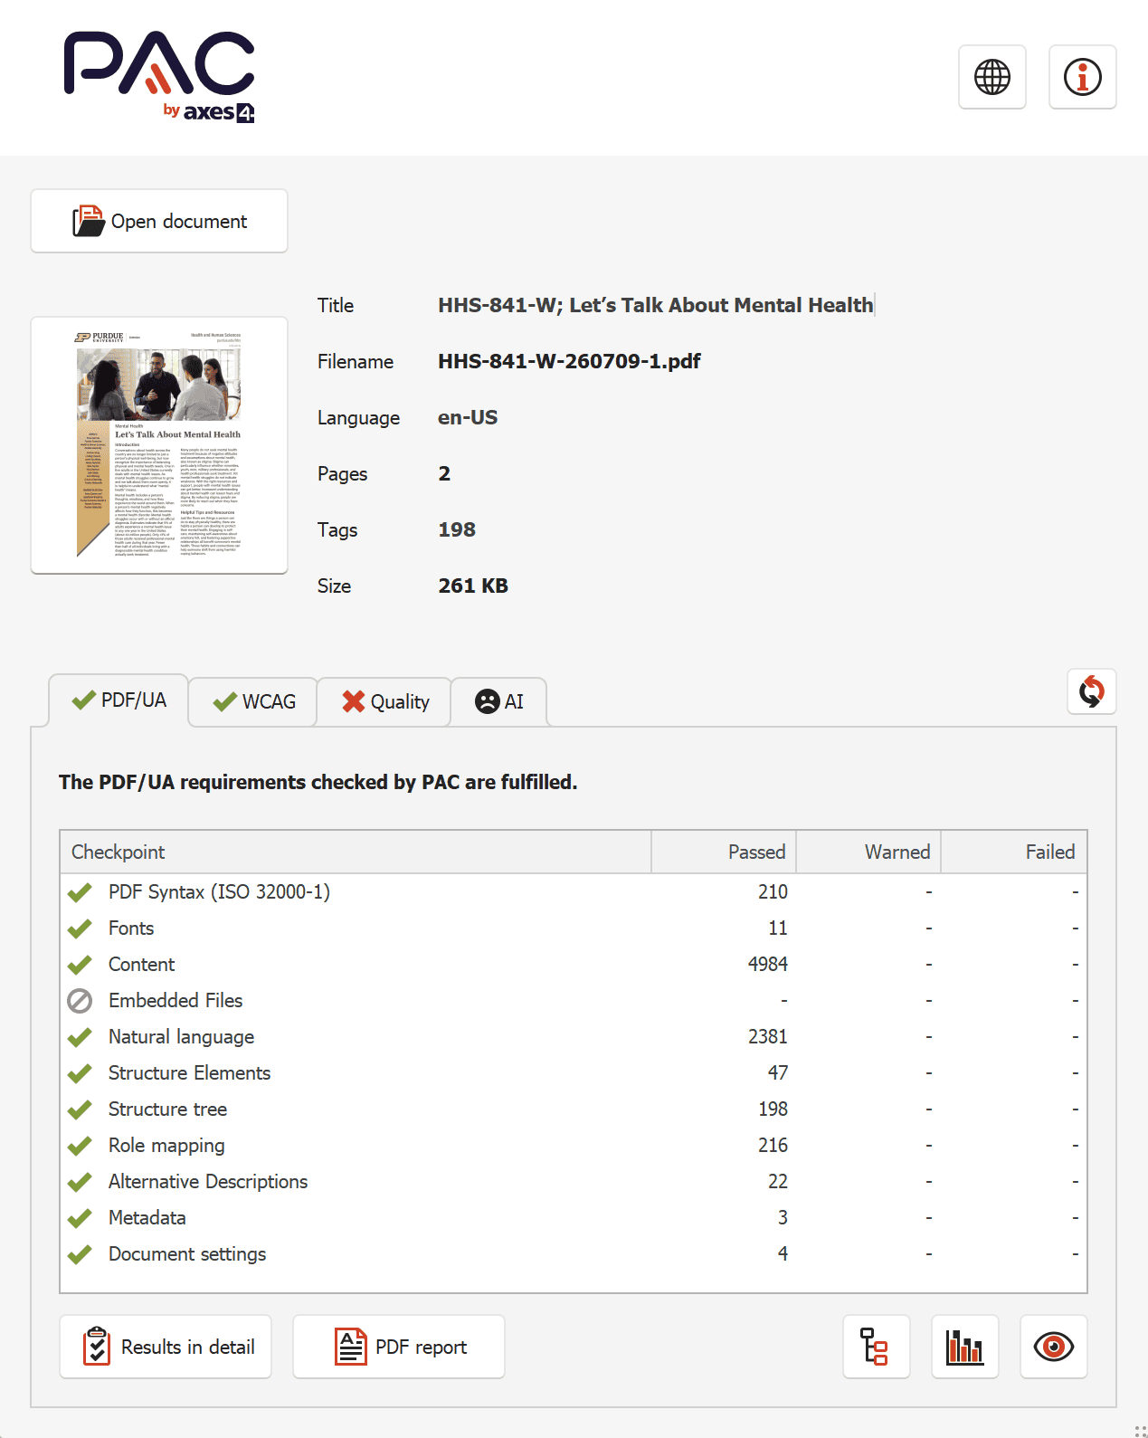Click the refresh re-check document icon
This screenshot has height=1438, width=1148.
[1091, 691]
